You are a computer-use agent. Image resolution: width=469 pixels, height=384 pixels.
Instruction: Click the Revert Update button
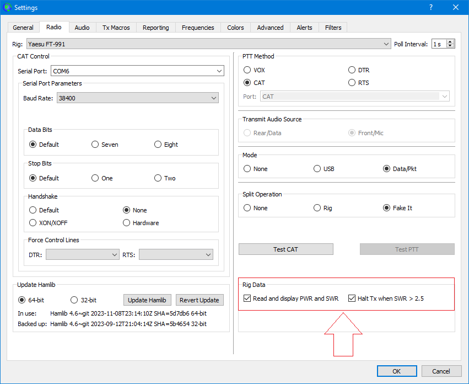point(200,300)
